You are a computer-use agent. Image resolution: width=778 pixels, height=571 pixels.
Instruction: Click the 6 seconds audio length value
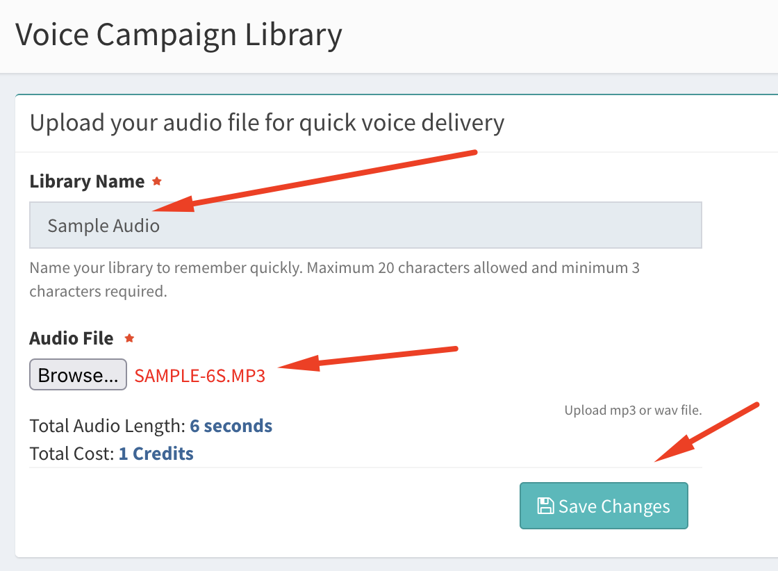(231, 426)
